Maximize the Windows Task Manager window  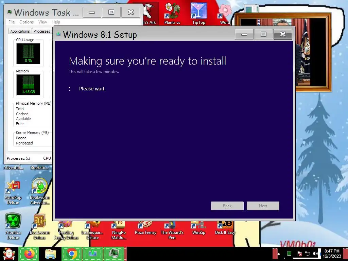pyautogui.click(x=111, y=12)
